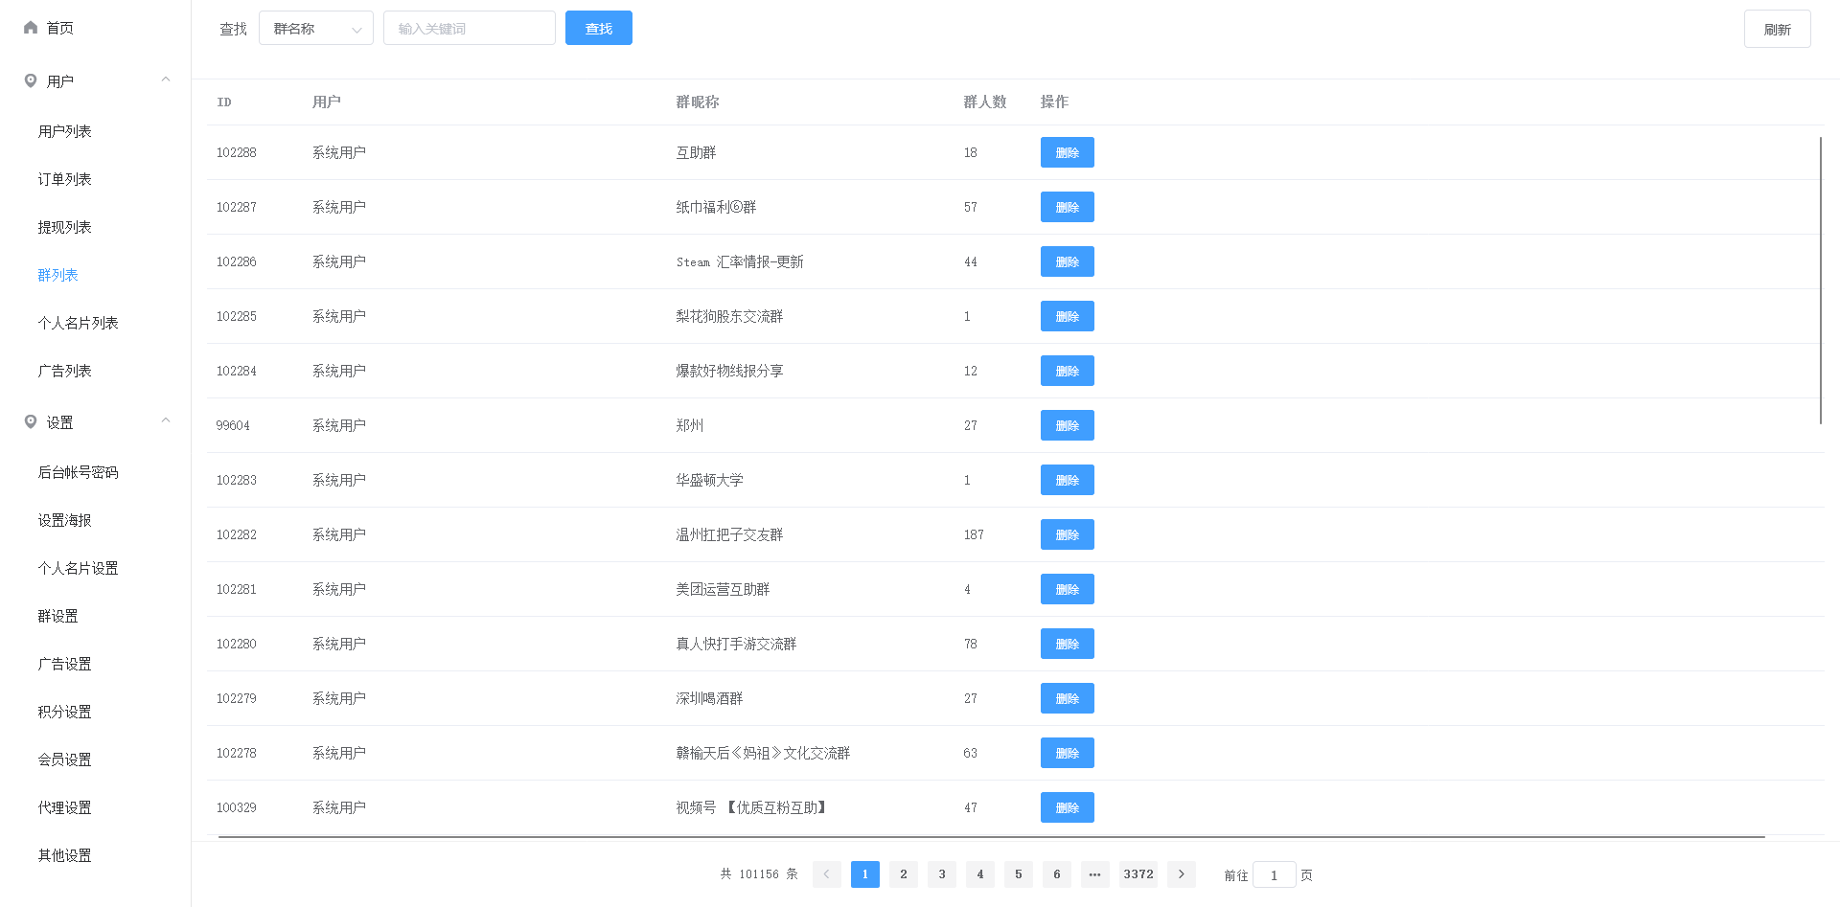Click the 刷新 refresh button
Viewport: 1840px width, 907px height.
[x=1777, y=30]
